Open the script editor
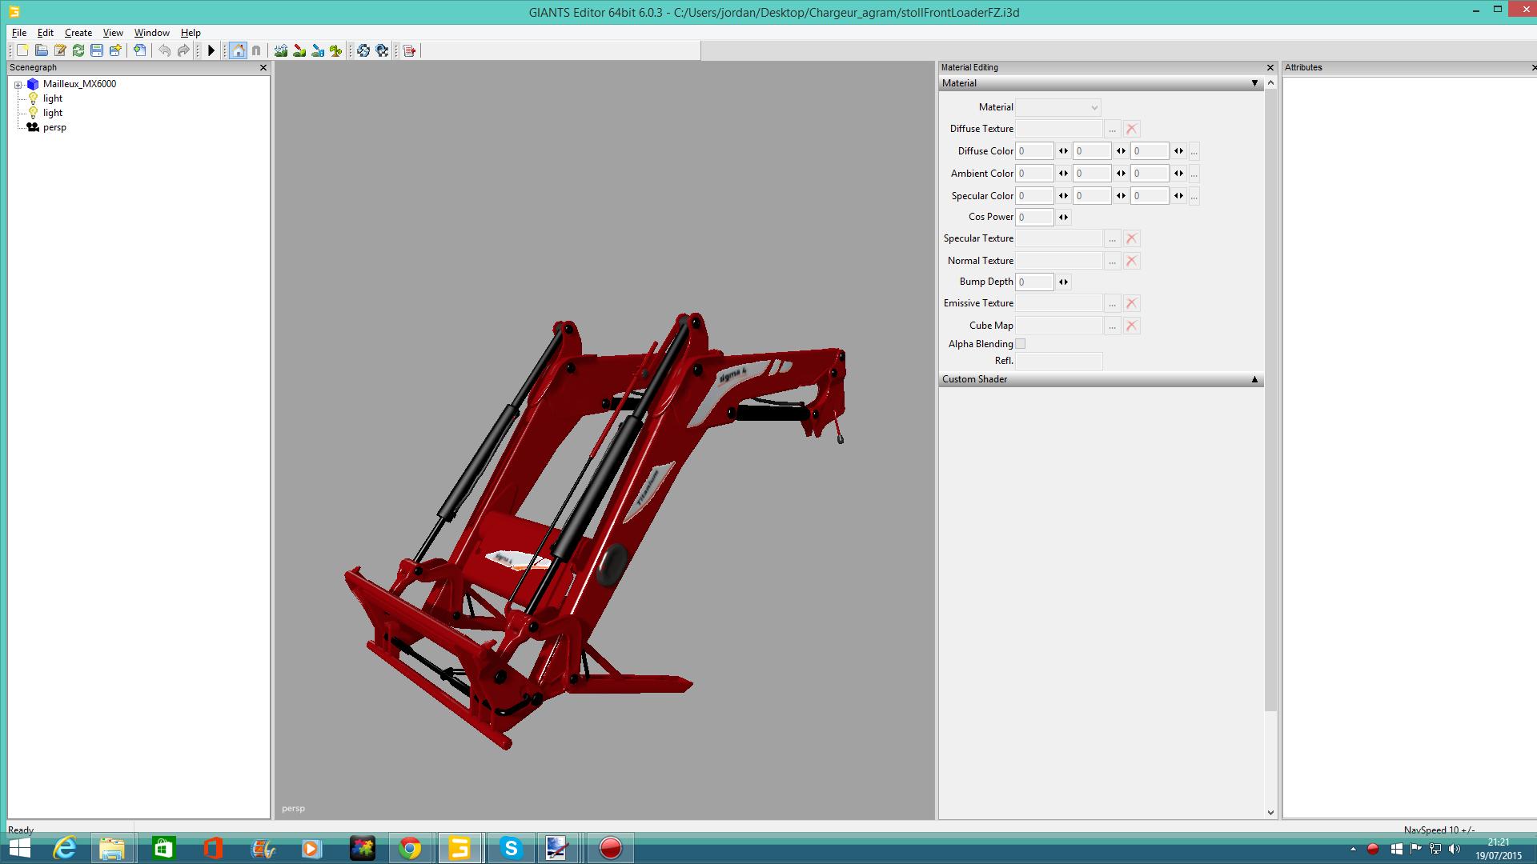The image size is (1537, 864). pyautogui.click(x=409, y=50)
